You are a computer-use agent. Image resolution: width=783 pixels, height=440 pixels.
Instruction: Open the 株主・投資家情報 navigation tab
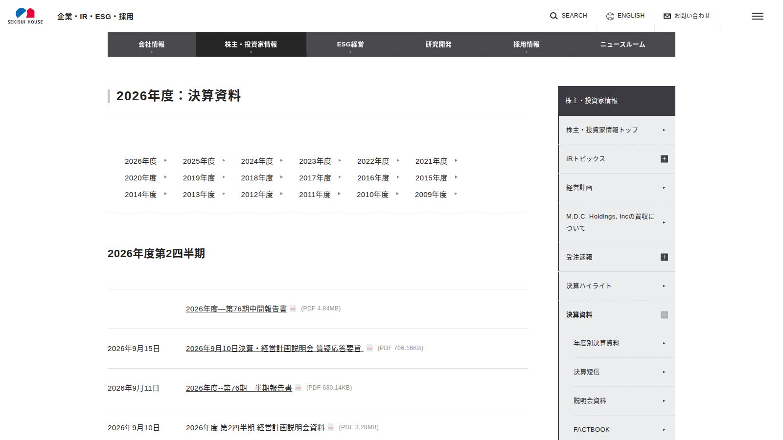pos(251,44)
